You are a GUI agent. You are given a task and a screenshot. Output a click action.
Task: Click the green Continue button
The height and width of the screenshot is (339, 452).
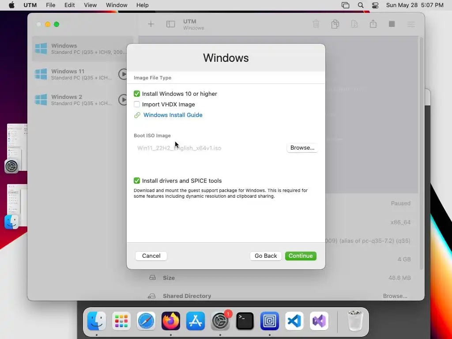[301, 256]
